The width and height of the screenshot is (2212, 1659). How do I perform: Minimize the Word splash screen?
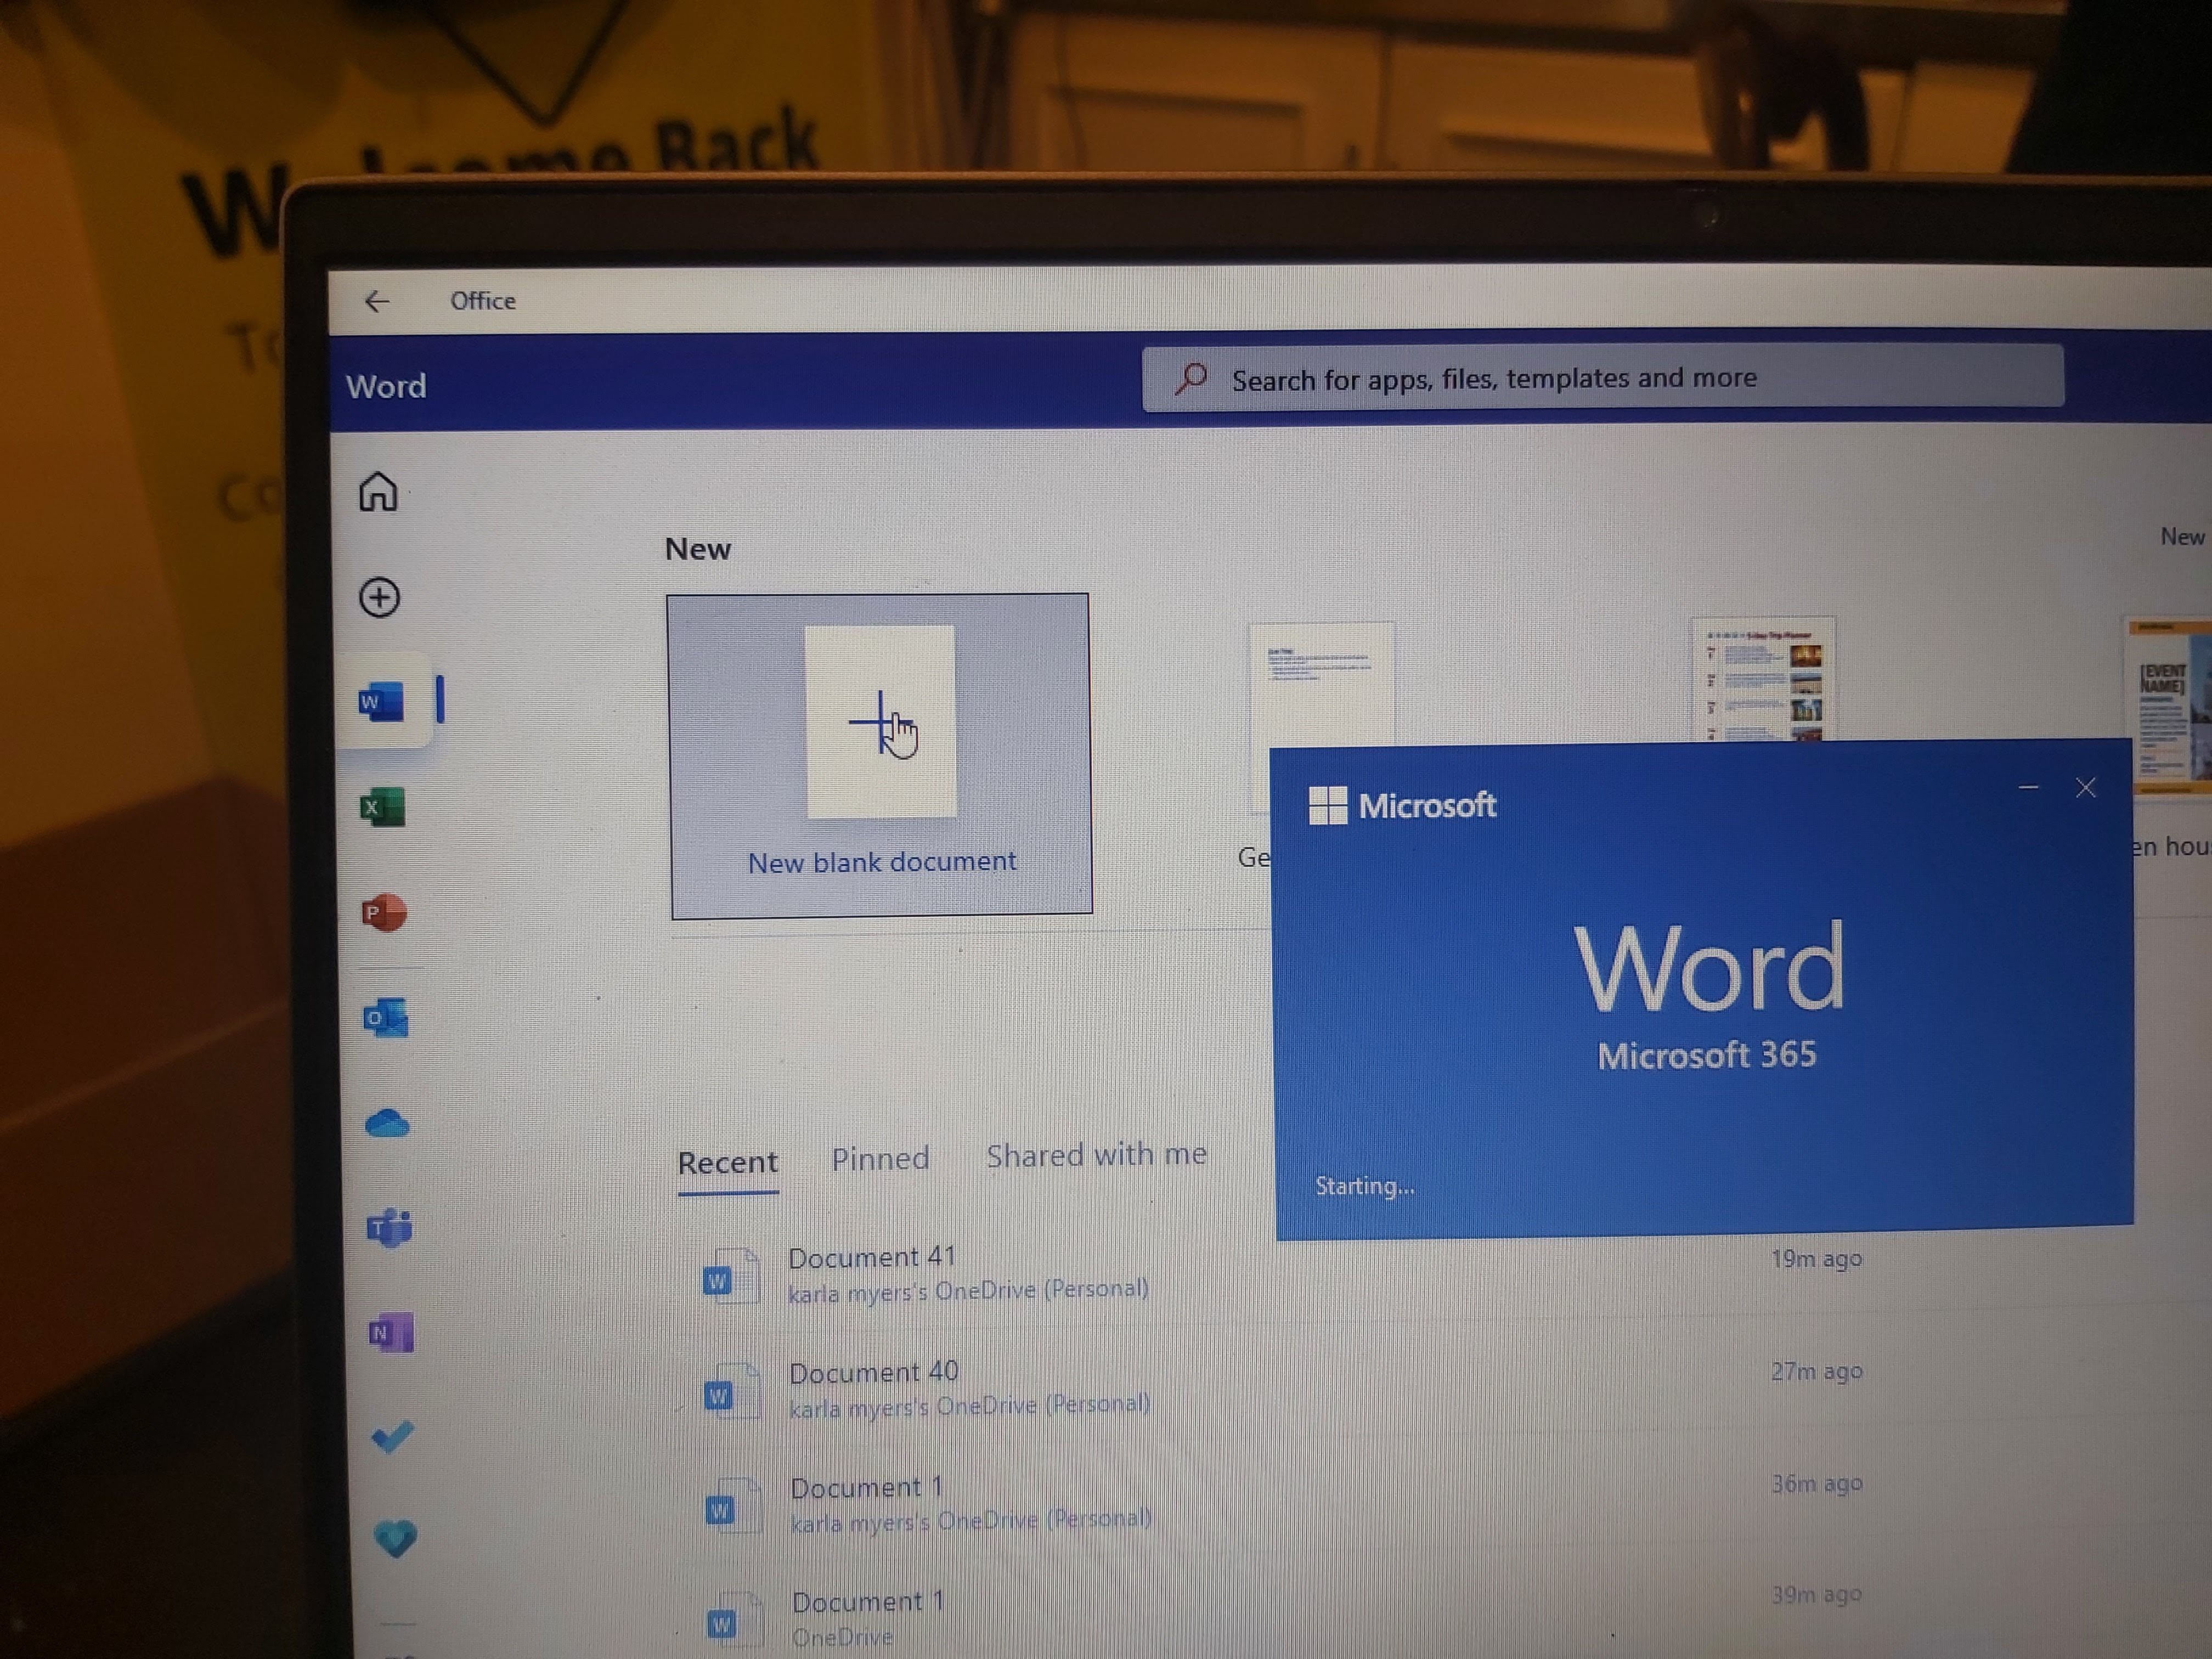coord(2028,788)
